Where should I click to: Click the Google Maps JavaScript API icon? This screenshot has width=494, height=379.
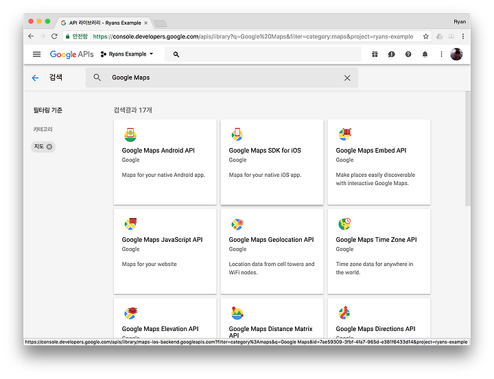click(130, 224)
